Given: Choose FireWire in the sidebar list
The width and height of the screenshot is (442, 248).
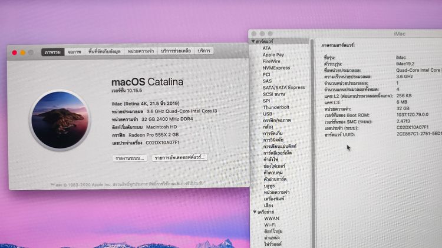Looking at the screenshot, I should (272, 61).
